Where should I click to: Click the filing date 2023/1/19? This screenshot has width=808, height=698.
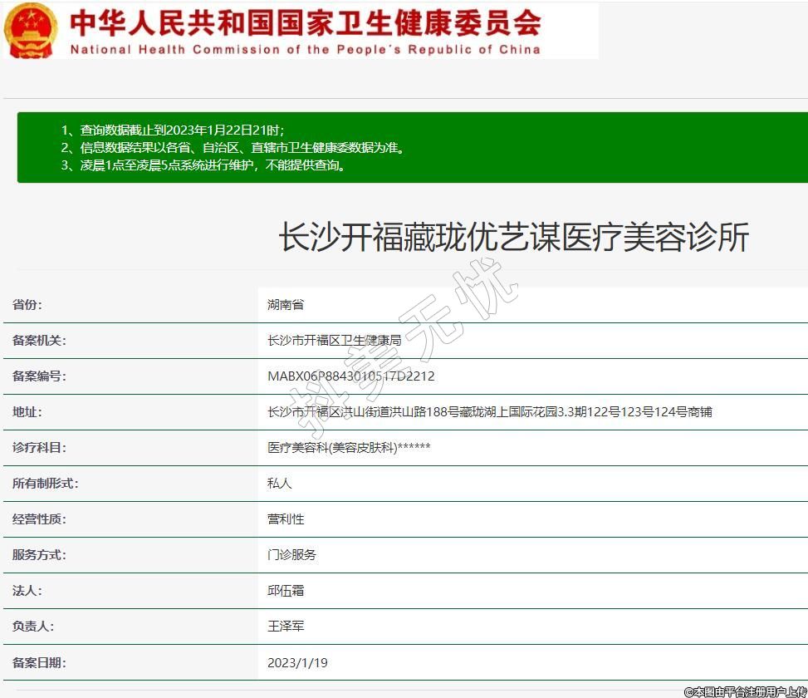click(297, 663)
